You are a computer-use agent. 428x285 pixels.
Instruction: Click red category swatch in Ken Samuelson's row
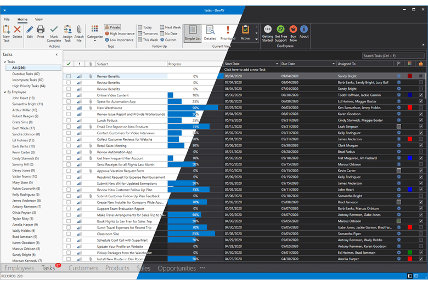[410, 107]
